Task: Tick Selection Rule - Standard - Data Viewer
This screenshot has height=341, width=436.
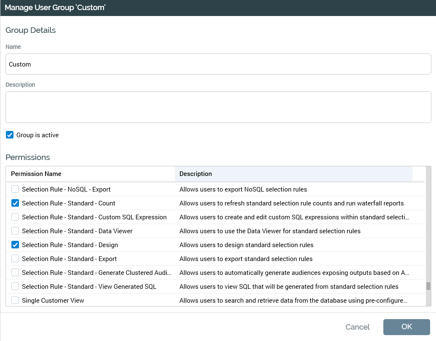Action: (x=15, y=231)
